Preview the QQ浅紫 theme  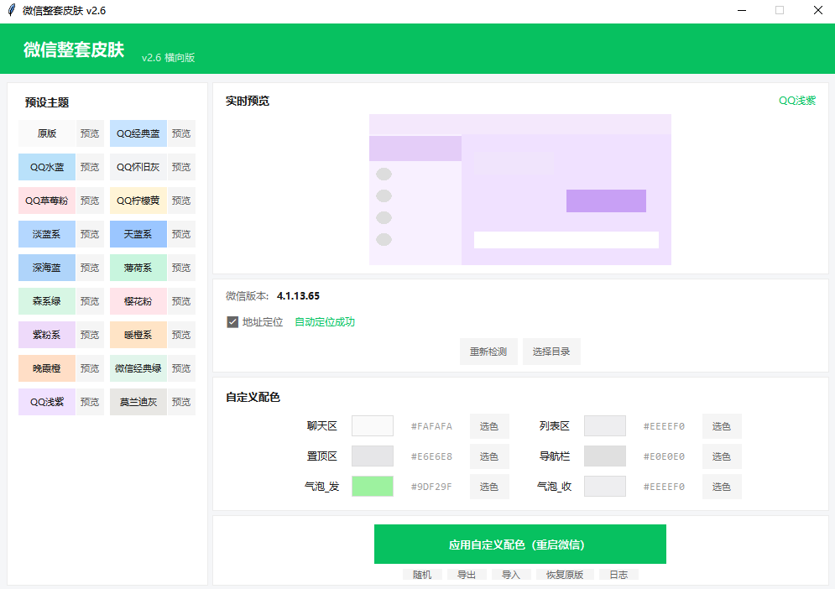pos(90,402)
